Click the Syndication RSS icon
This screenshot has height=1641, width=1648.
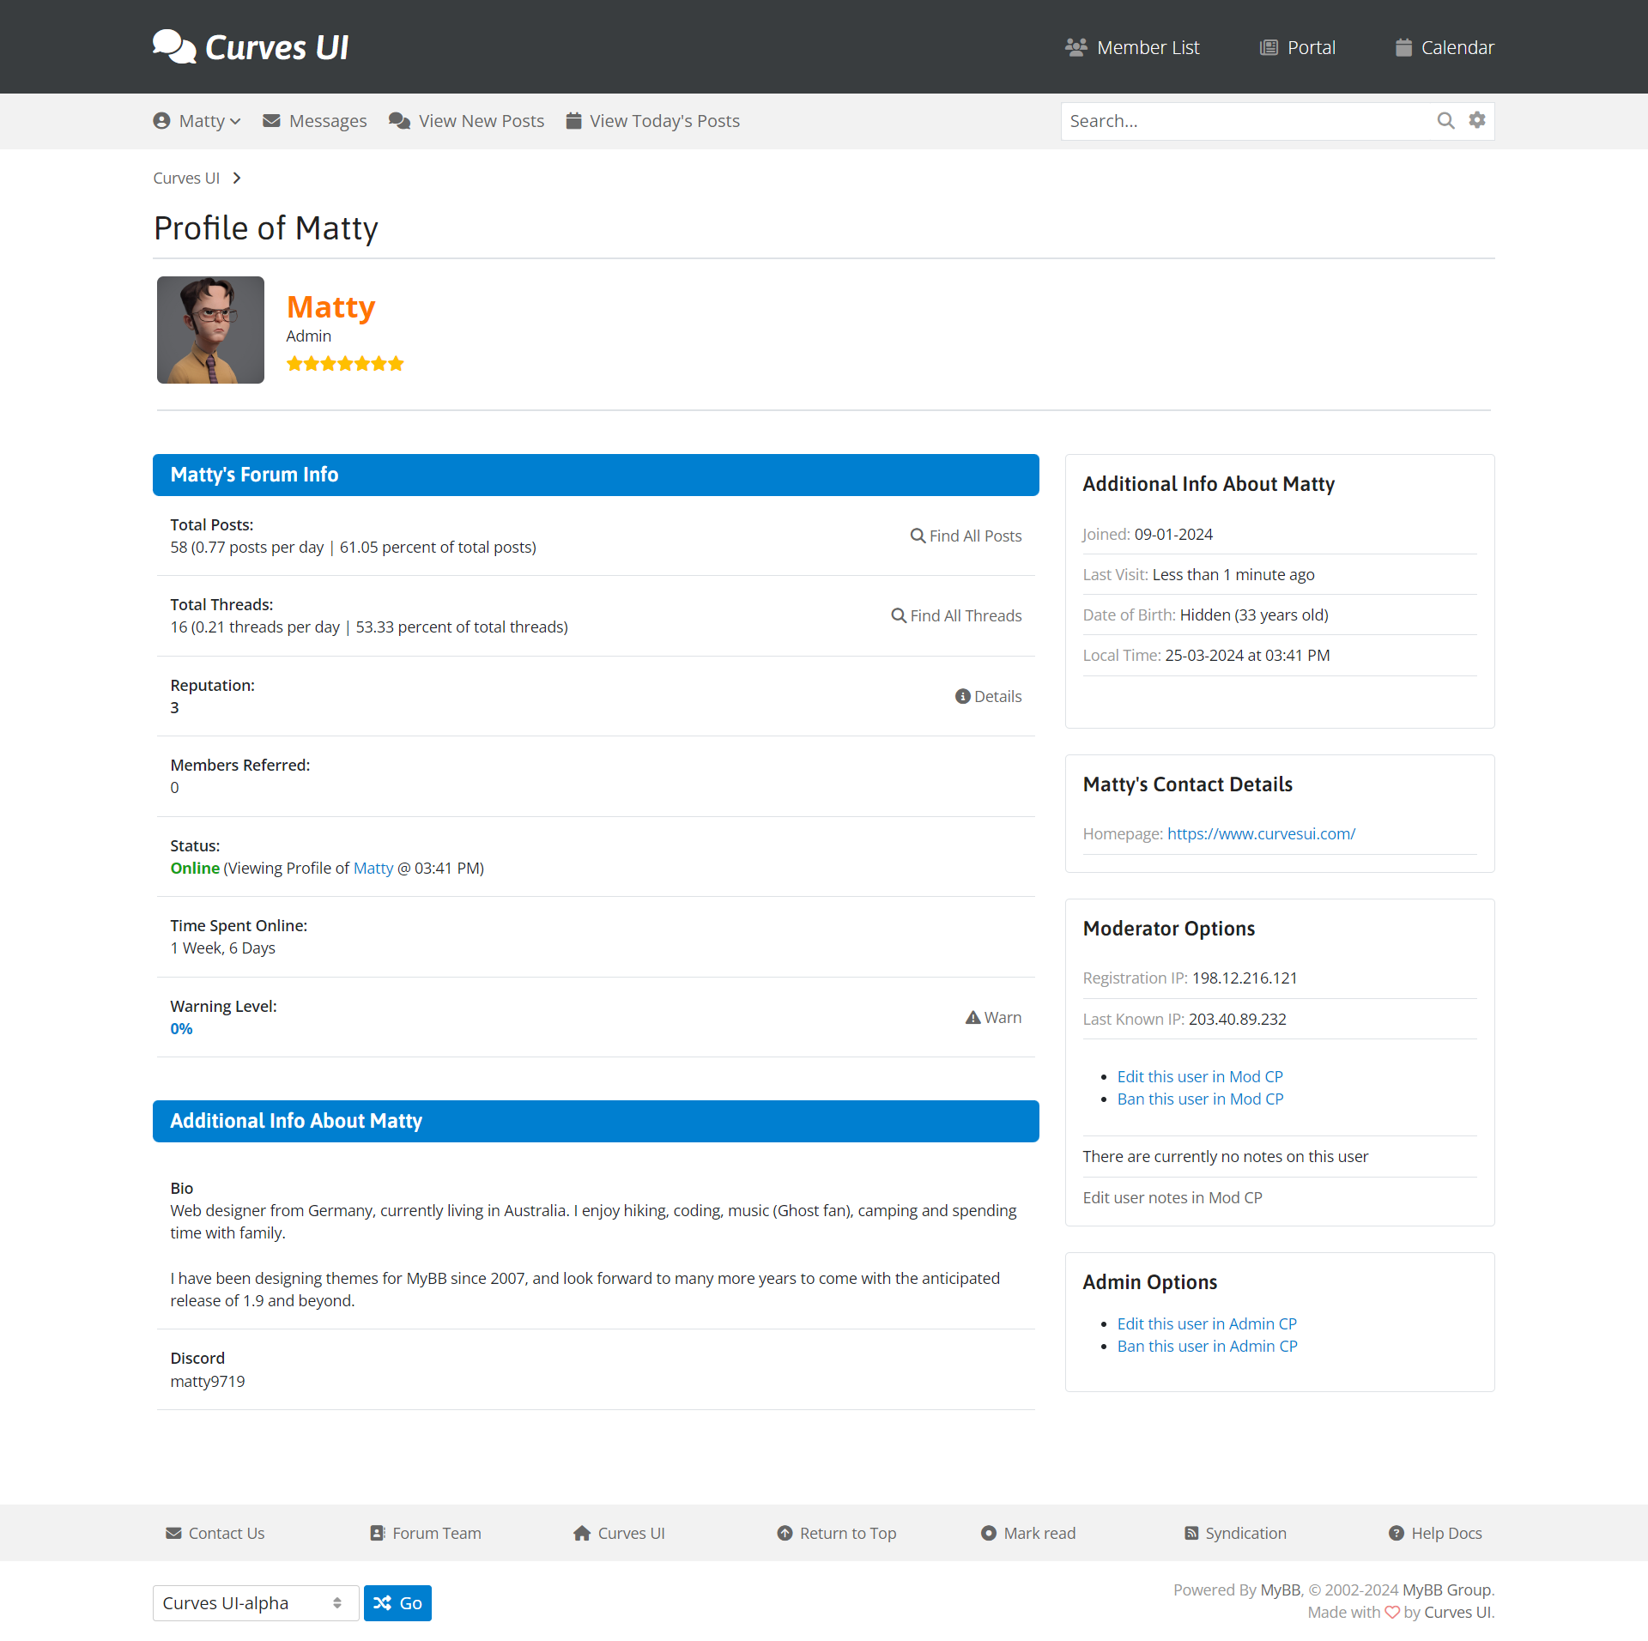click(x=1191, y=1534)
